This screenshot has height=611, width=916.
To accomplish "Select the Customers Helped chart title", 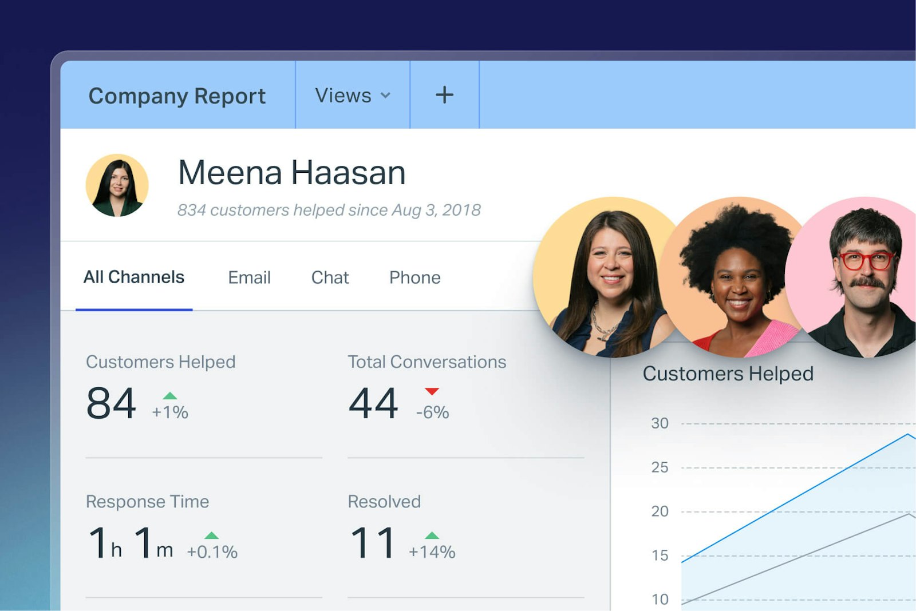I will pyautogui.click(x=728, y=374).
